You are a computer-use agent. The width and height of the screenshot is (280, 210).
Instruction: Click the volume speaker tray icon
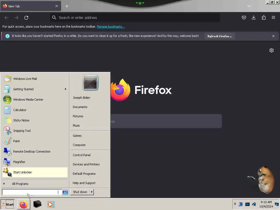[254, 204]
